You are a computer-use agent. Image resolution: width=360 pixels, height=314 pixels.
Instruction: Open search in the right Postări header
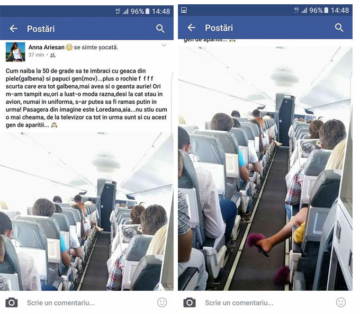pyautogui.click(x=339, y=28)
